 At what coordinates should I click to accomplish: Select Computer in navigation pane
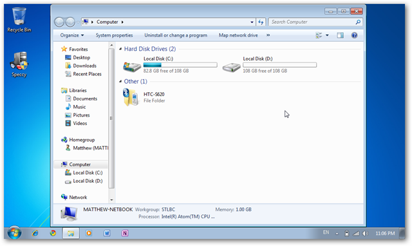[80, 164]
